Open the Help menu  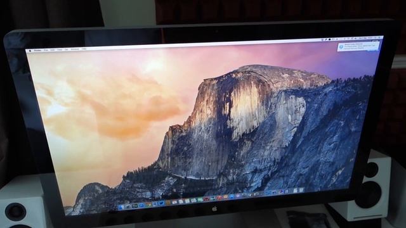pyautogui.click(x=84, y=49)
